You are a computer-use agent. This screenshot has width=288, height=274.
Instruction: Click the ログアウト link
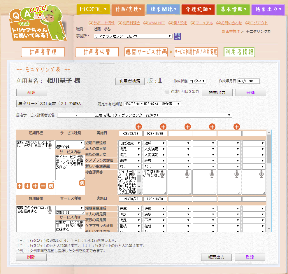pyautogui.click(x=259, y=23)
